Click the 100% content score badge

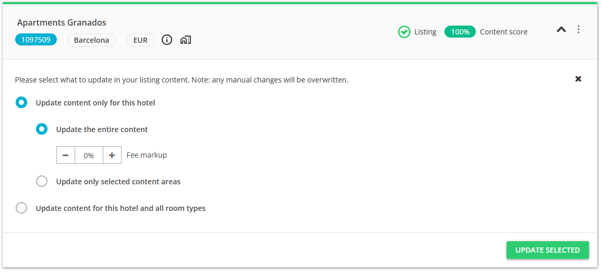click(460, 32)
